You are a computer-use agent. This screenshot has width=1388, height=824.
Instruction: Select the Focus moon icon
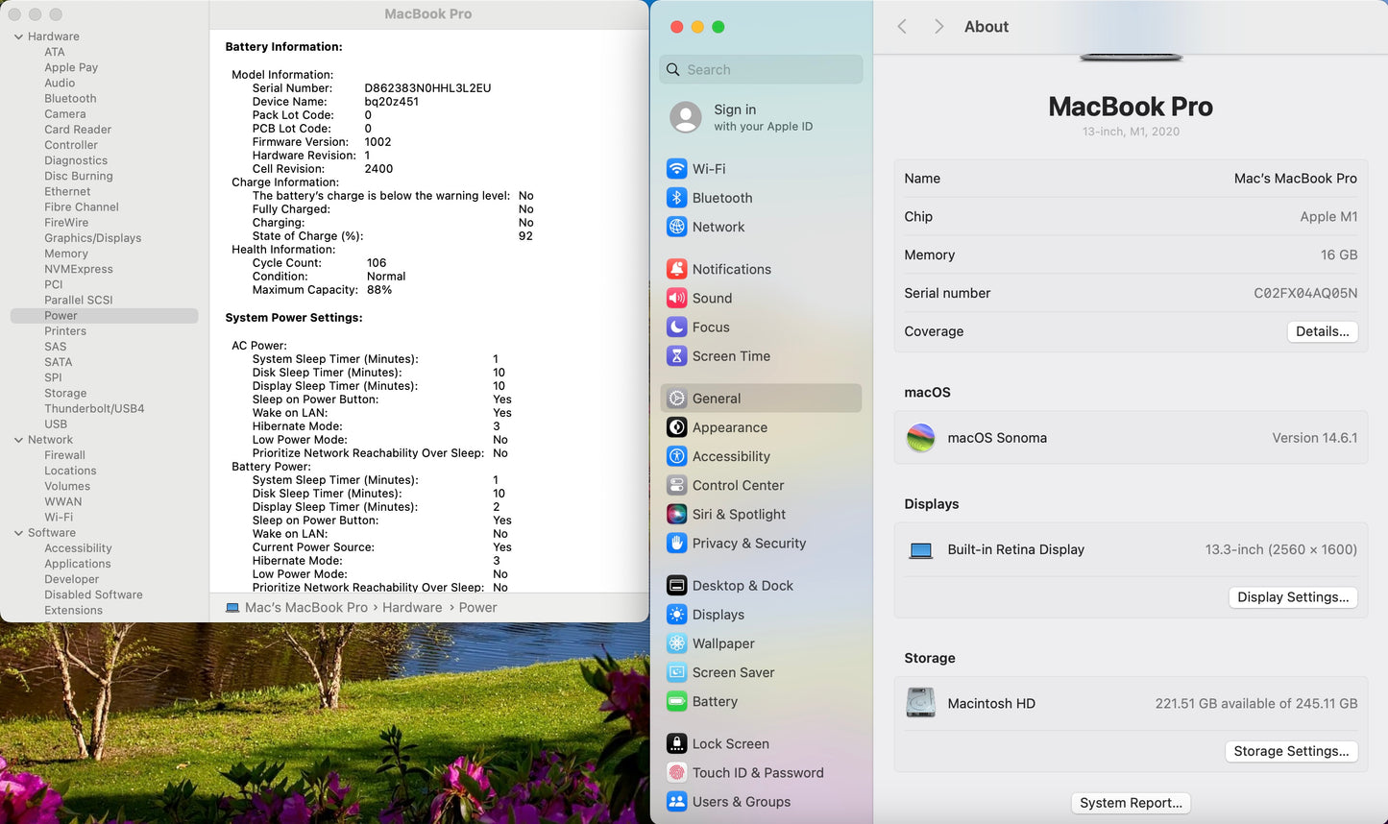point(677,327)
